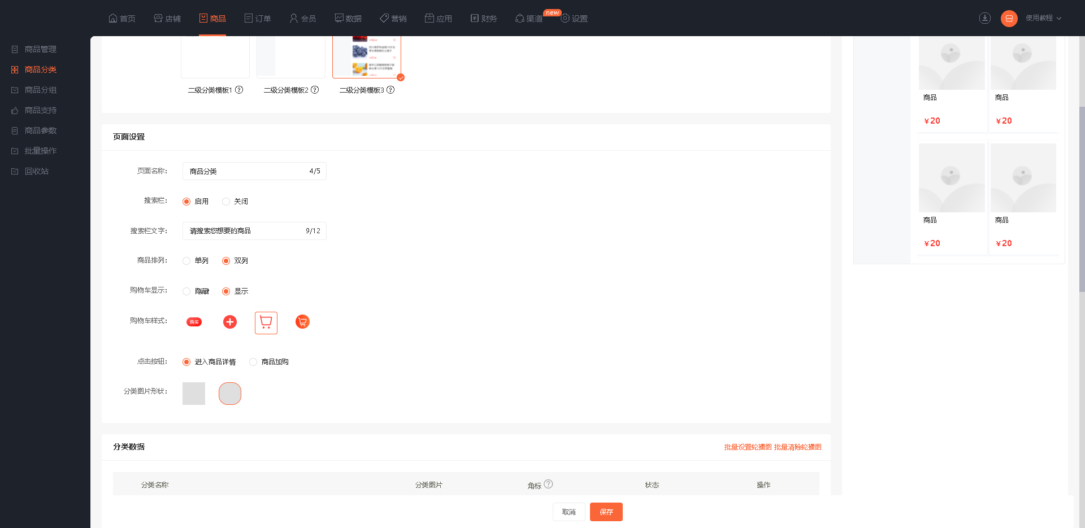Click the 状态 column header
This screenshot has height=528, width=1085.
coord(652,485)
